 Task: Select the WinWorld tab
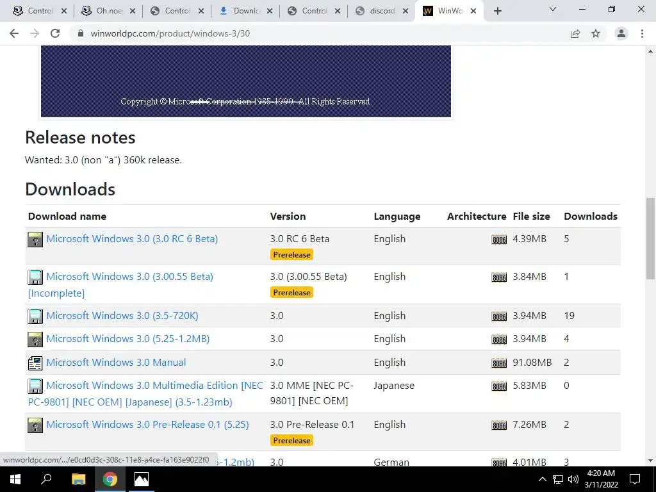[449, 11]
